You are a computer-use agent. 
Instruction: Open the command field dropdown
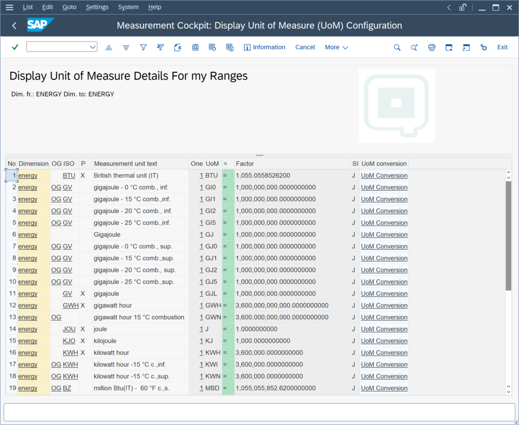pyautogui.click(x=93, y=47)
